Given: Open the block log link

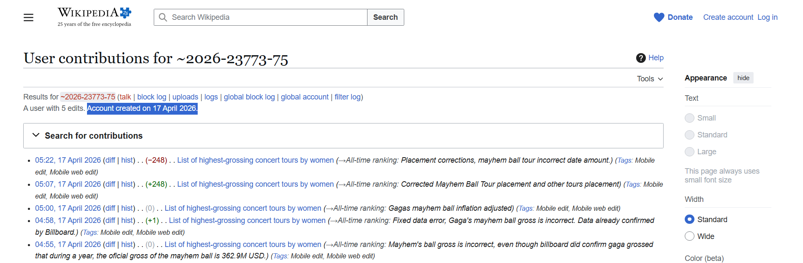Looking at the screenshot, I should [152, 97].
